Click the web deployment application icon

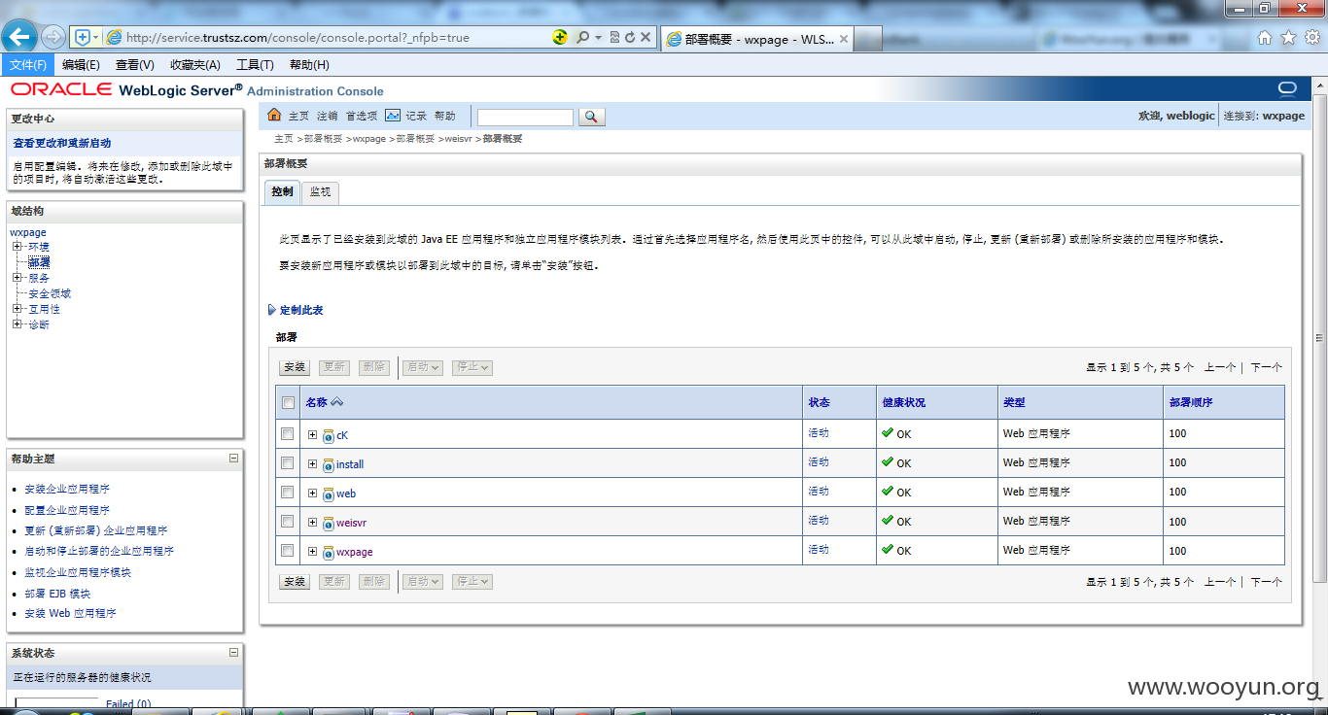pyautogui.click(x=329, y=494)
